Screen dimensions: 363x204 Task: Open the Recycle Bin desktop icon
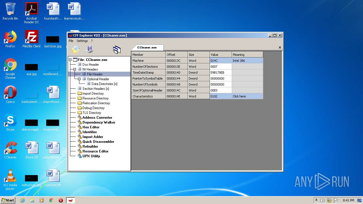tap(10, 11)
